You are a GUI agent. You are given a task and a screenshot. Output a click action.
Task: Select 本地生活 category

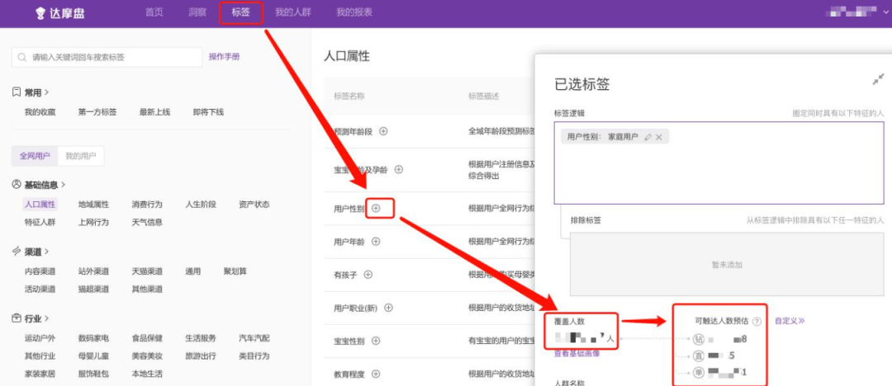click(x=147, y=374)
